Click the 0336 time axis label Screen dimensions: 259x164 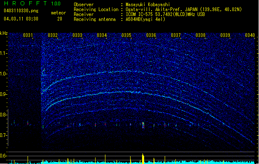151,35
